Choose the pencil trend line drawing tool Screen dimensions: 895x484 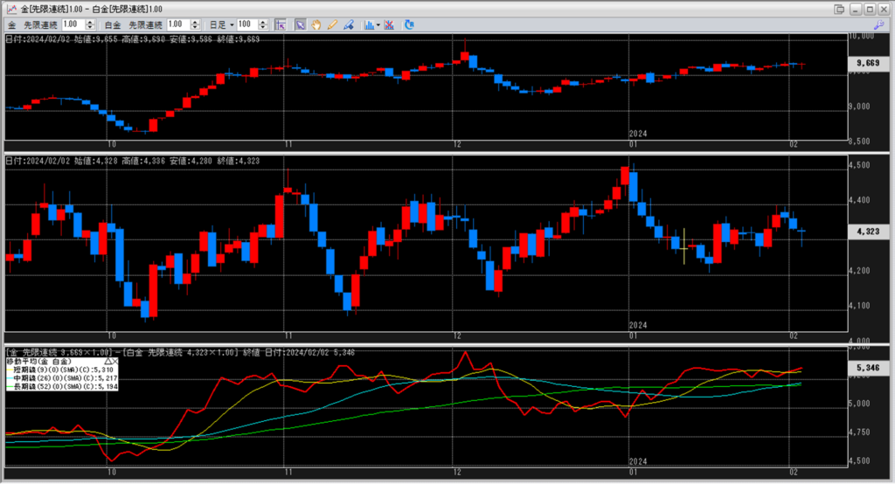(332, 24)
